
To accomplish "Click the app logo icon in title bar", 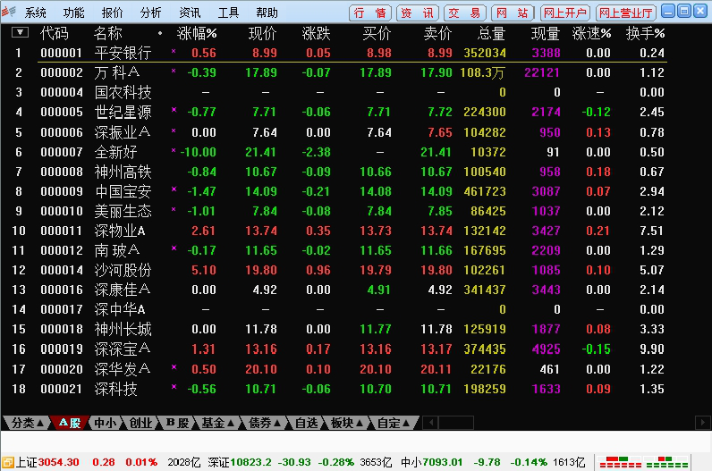I will tap(8, 12).
